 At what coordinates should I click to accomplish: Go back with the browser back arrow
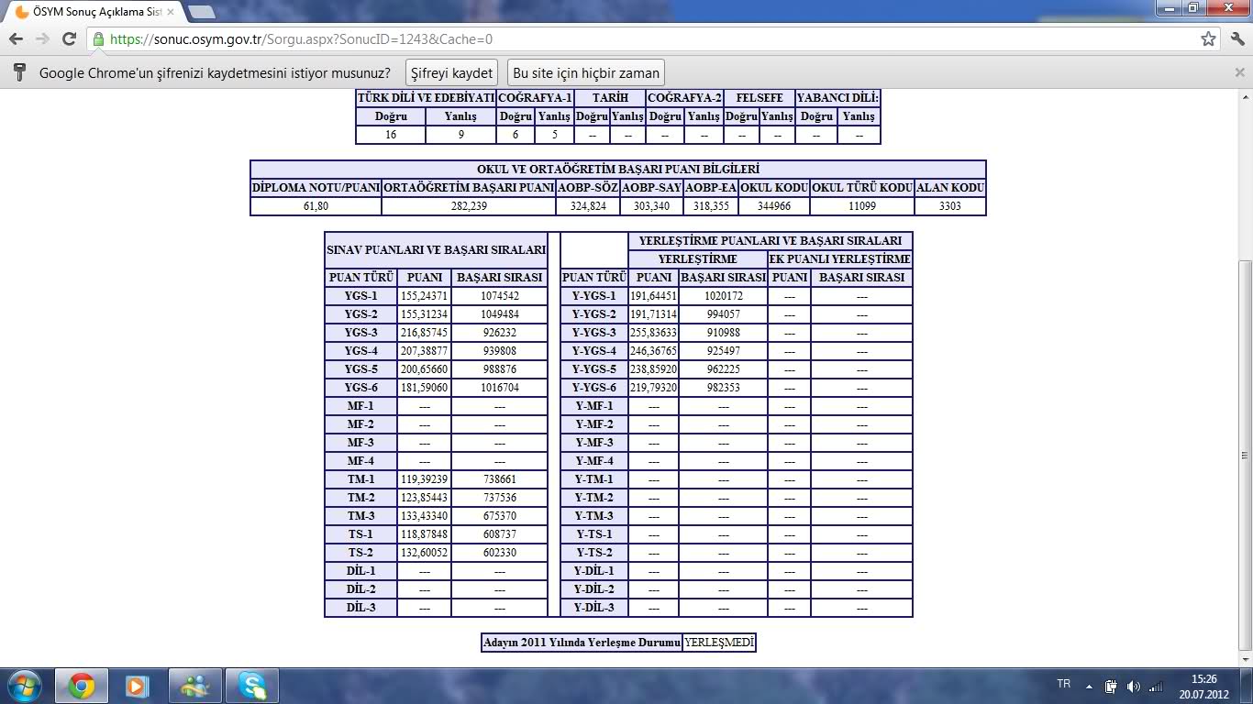16,39
